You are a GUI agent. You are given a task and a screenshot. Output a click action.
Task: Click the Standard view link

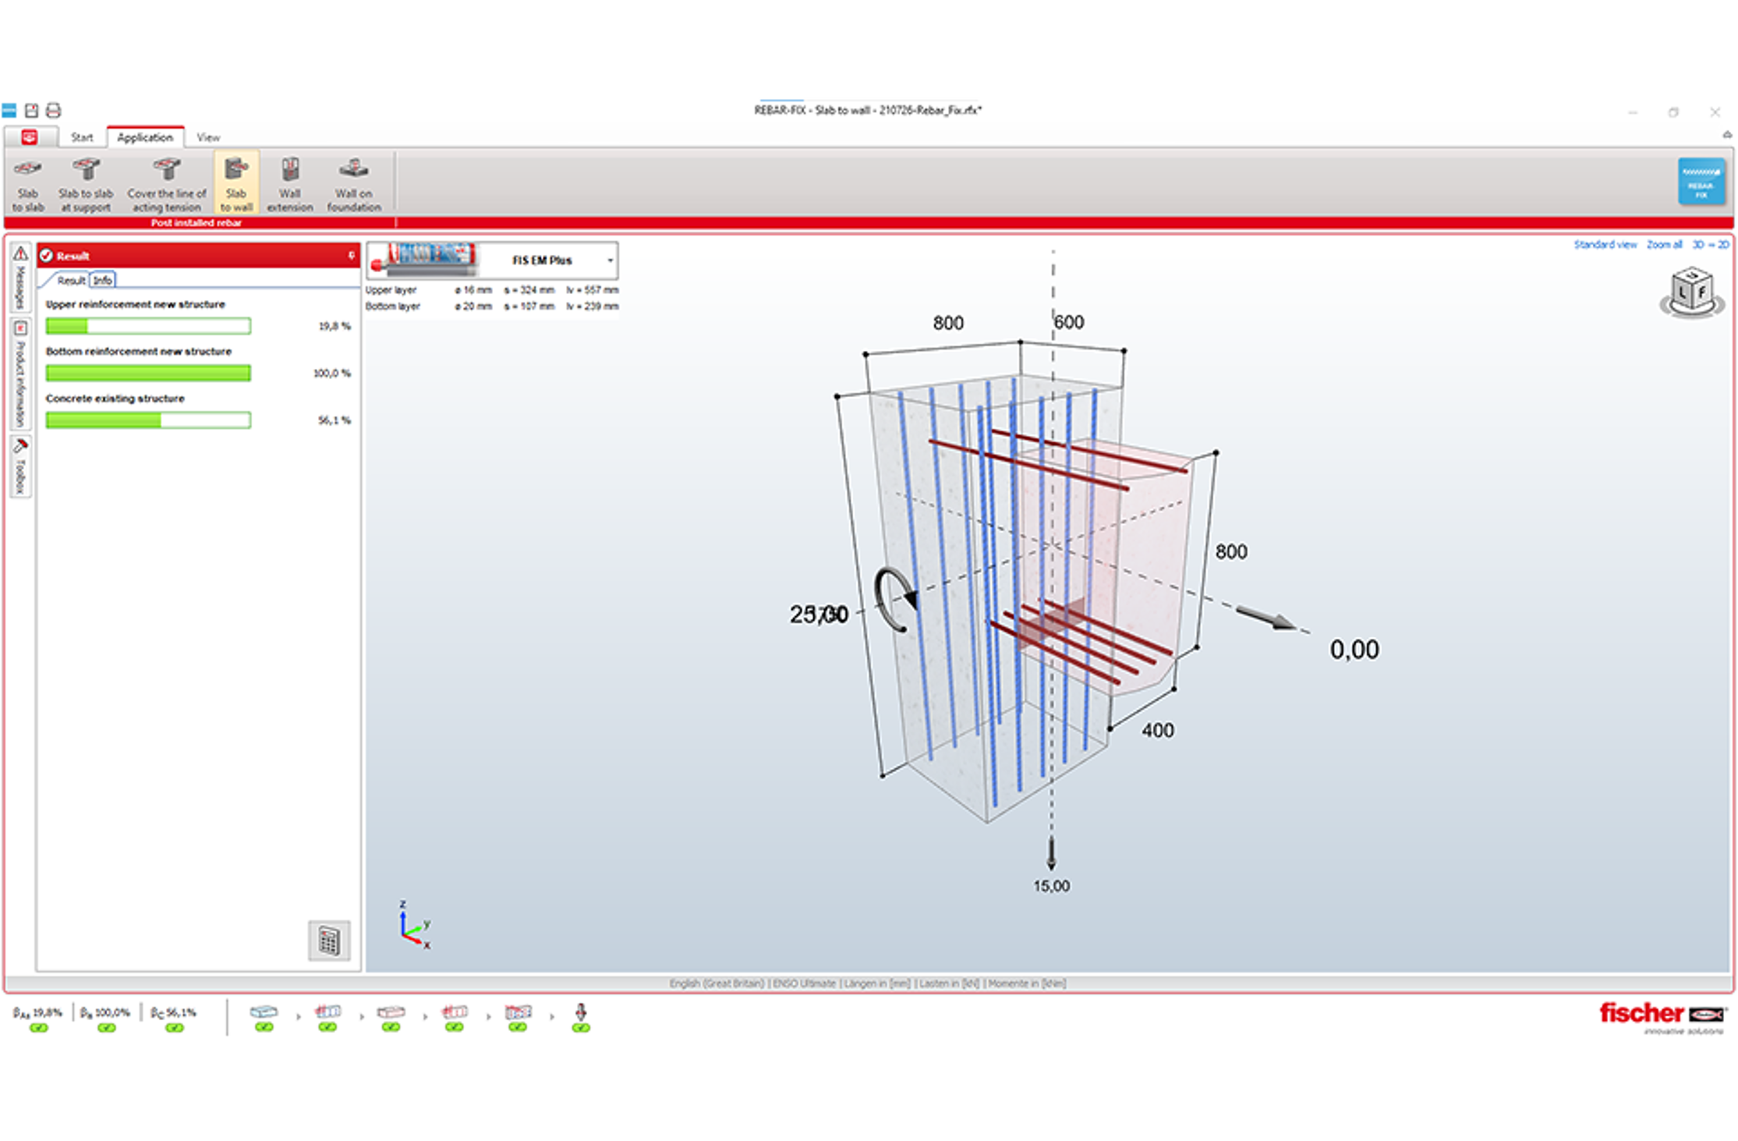[x=1605, y=244]
